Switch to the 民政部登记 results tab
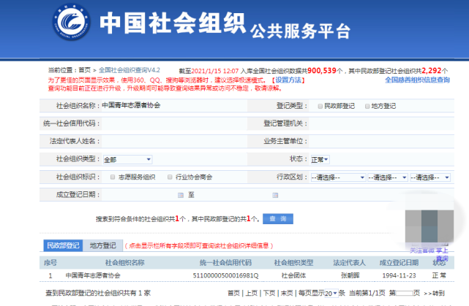469x306 pixels. coord(63,245)
